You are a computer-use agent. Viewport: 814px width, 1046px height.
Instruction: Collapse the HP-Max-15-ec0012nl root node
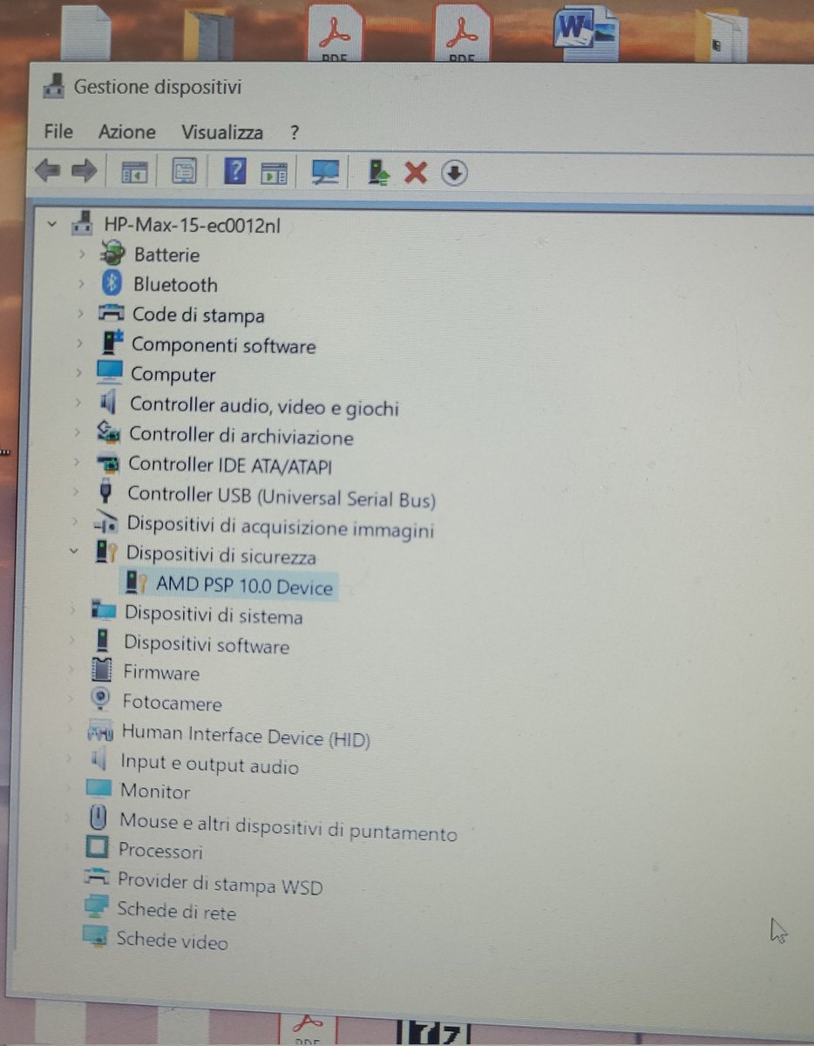[53, 224]
